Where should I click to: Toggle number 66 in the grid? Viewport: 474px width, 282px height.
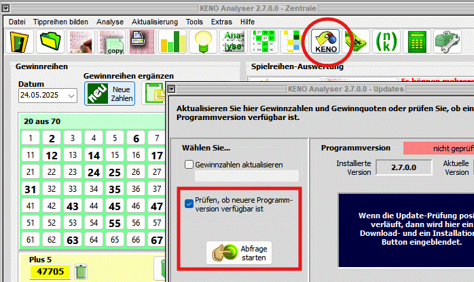[136, 240]
